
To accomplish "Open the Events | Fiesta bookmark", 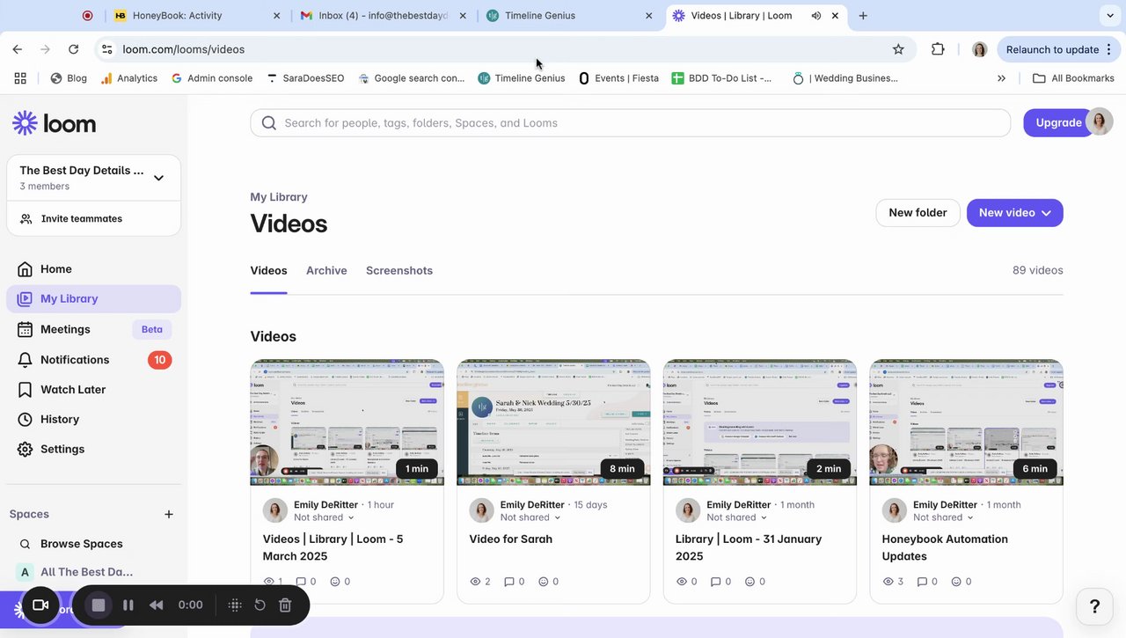I will [618, 78].
